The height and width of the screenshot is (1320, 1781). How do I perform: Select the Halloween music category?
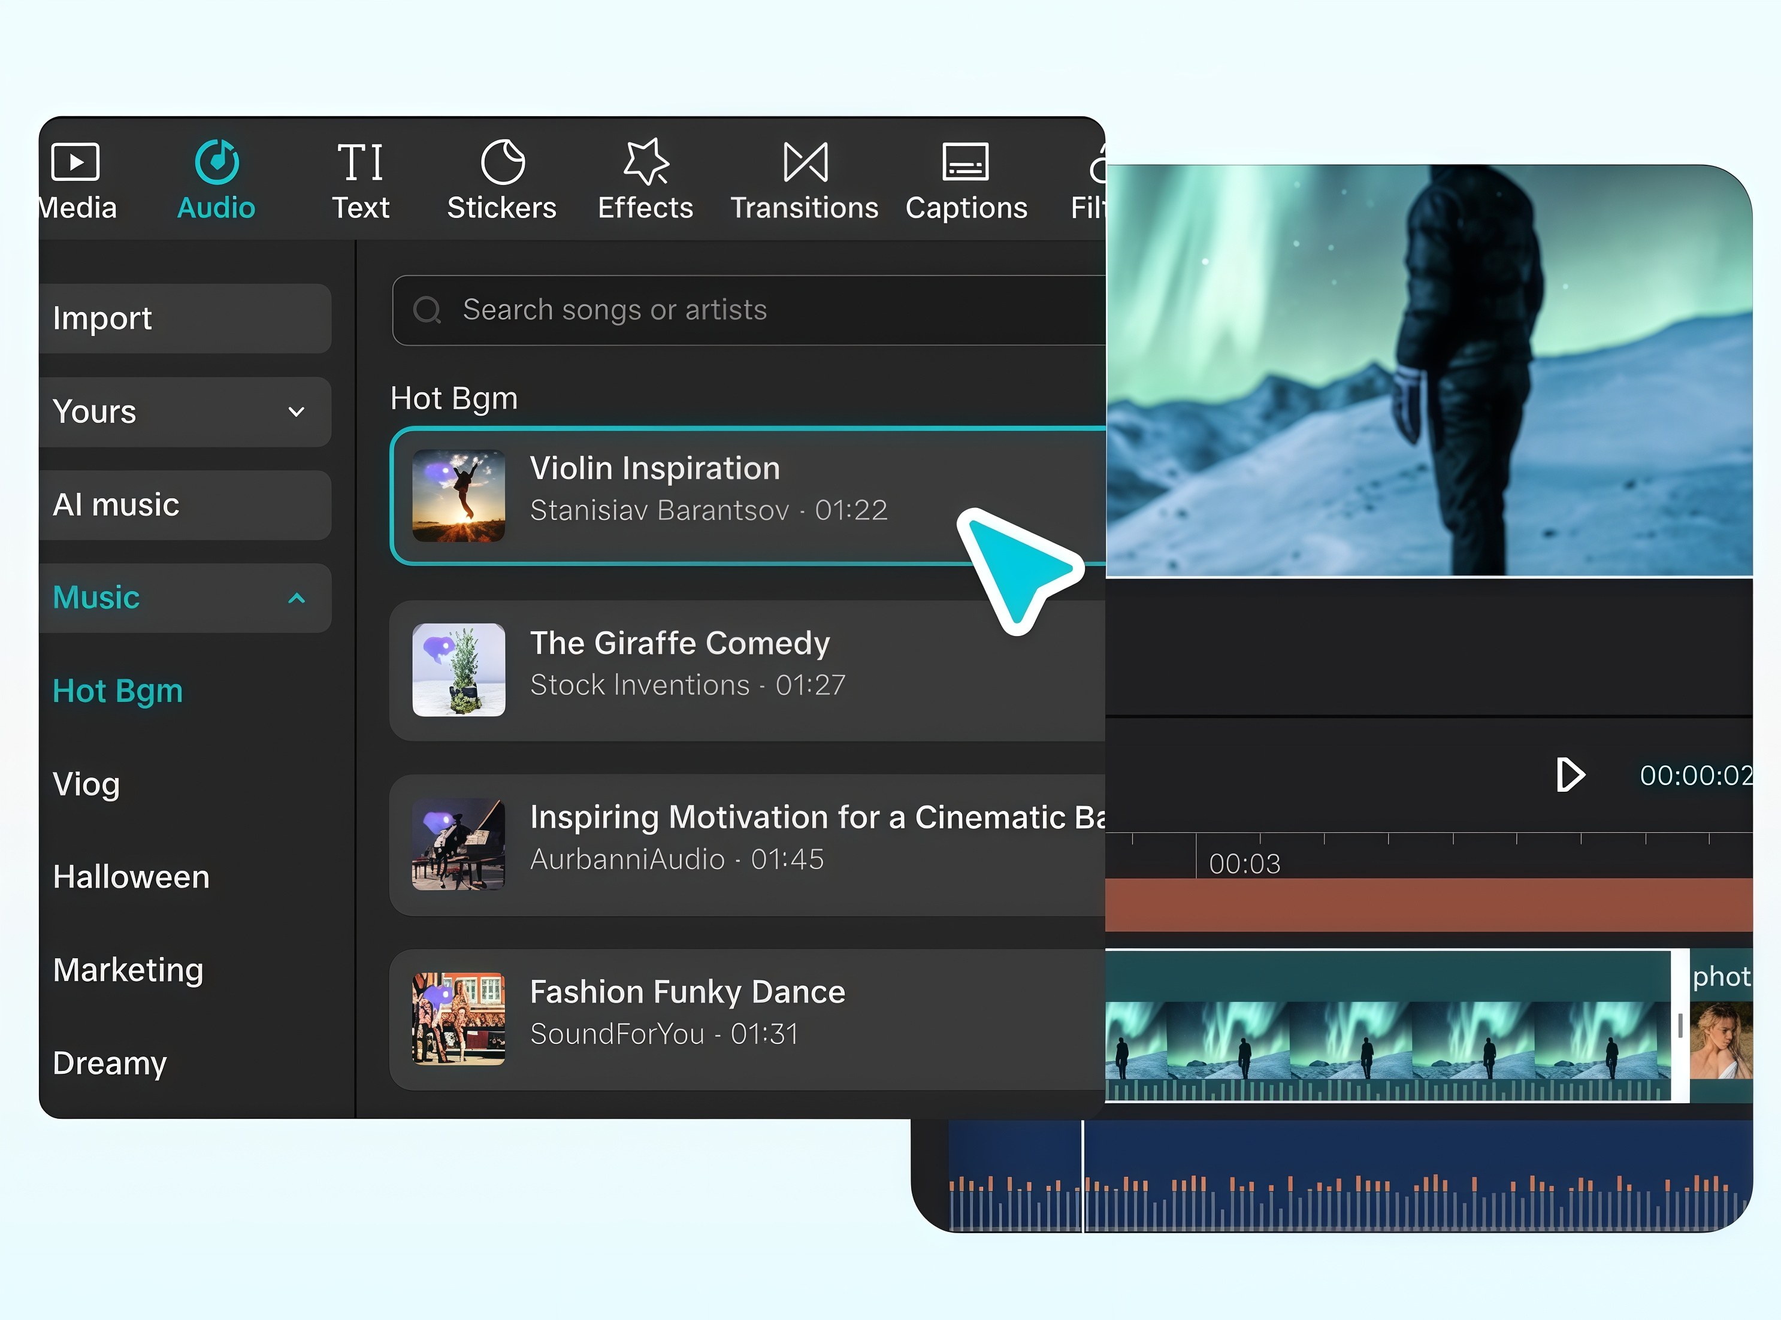pos(130,877)
